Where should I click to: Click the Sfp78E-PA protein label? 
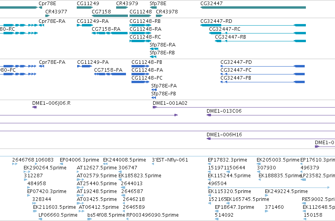(x=164, y=86)
